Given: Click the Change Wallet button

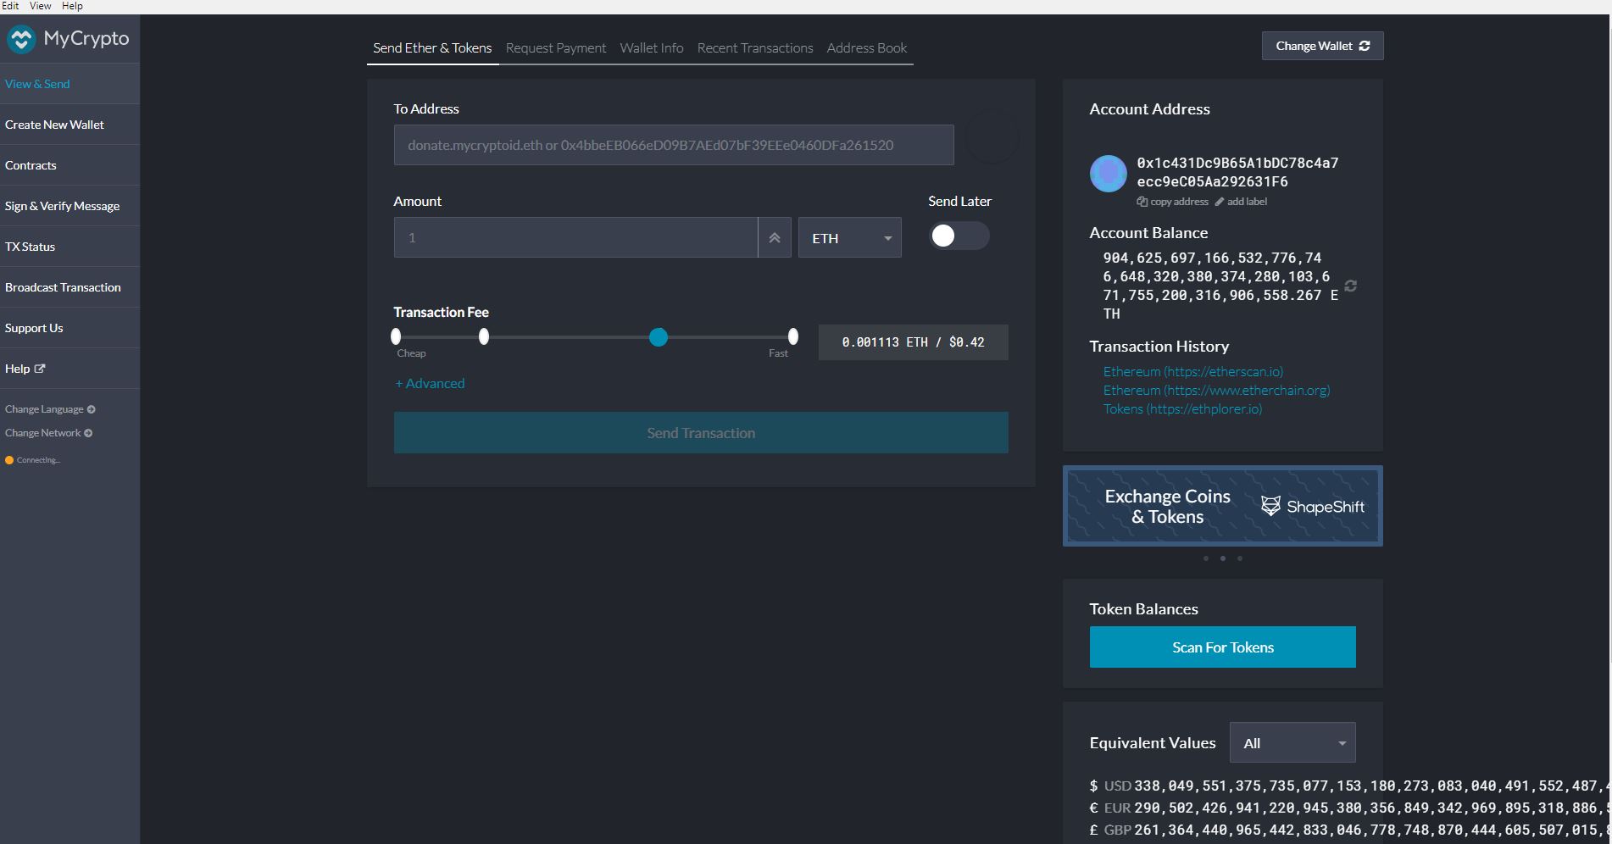Looking at the screenshot, I should [1323, 46].
